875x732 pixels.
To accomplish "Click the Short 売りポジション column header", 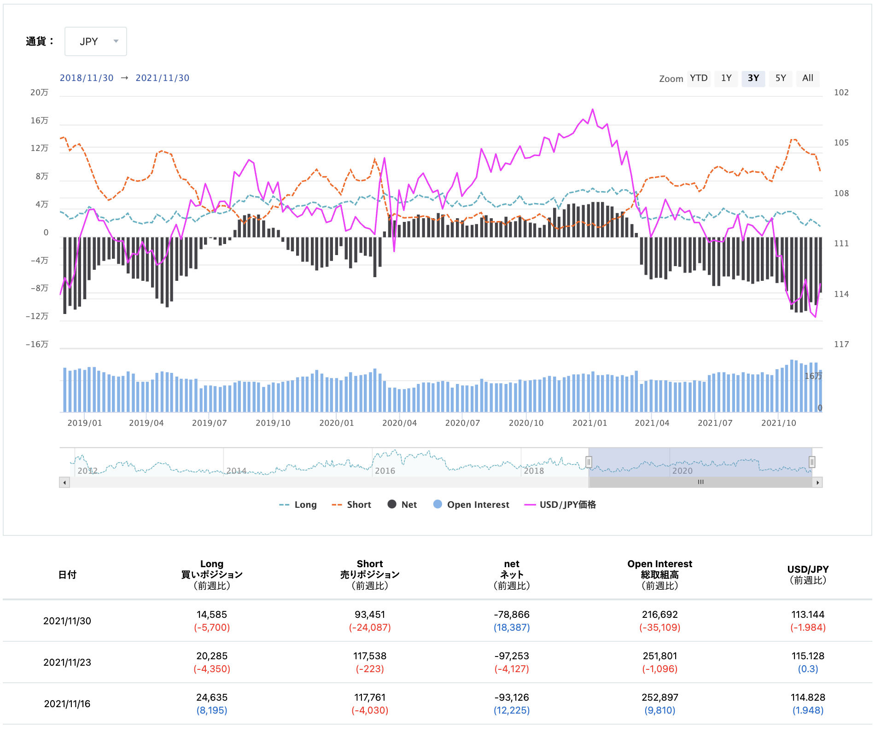I will click(x=370, y=575).
